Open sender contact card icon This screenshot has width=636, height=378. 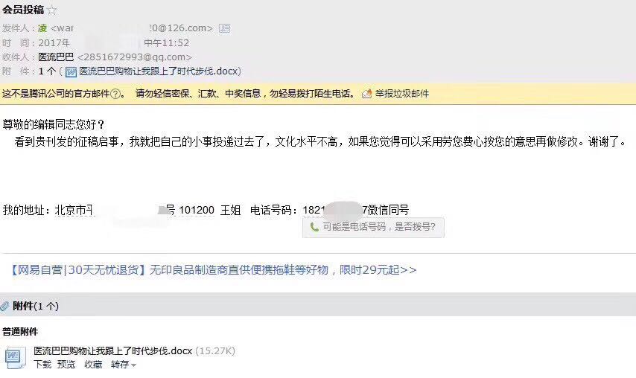[x=224, y=28]
